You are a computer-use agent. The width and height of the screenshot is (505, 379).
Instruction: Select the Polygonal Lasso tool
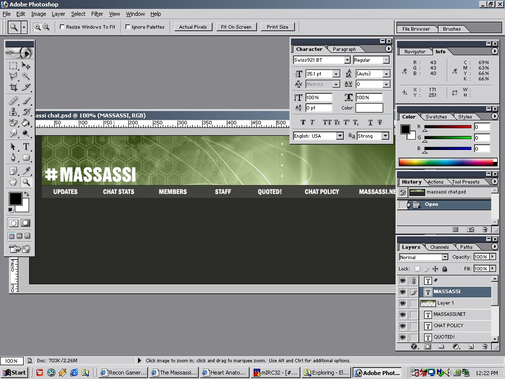(13, 76)
